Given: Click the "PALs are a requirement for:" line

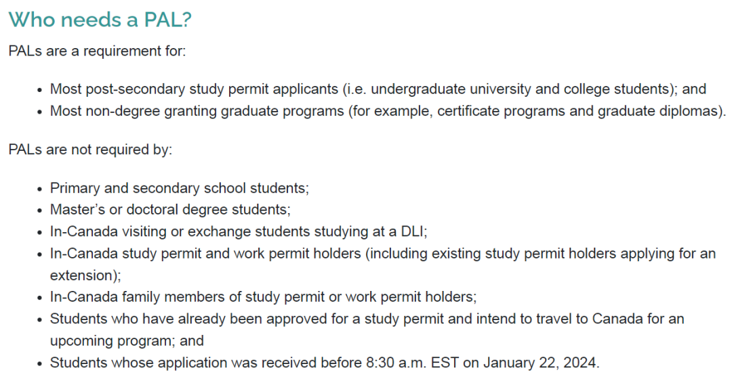Looking at the screenshot, I should 96,51.
